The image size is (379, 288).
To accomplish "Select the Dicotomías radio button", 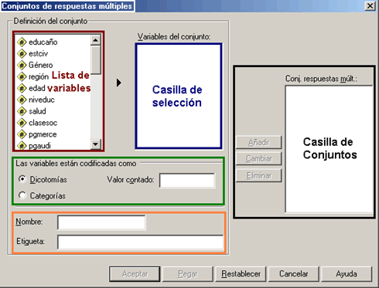I will click(22, 179).
